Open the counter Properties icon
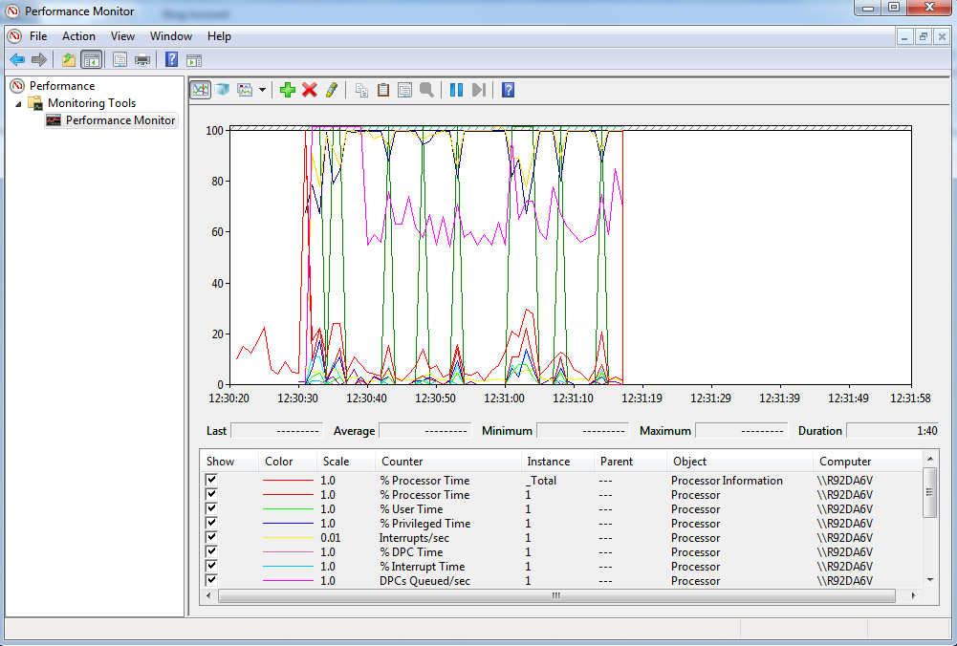The image size is (957, 646). click(404, 90)
